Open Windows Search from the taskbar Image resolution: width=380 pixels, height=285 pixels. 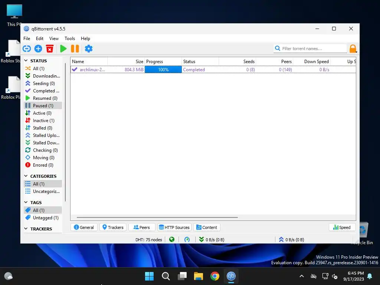click(x=166, y=276)
